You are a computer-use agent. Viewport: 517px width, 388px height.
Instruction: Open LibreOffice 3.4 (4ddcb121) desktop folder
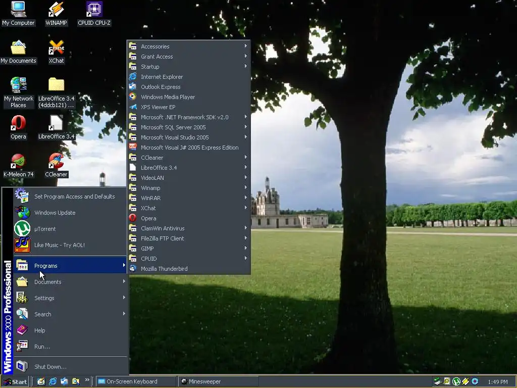57,93
